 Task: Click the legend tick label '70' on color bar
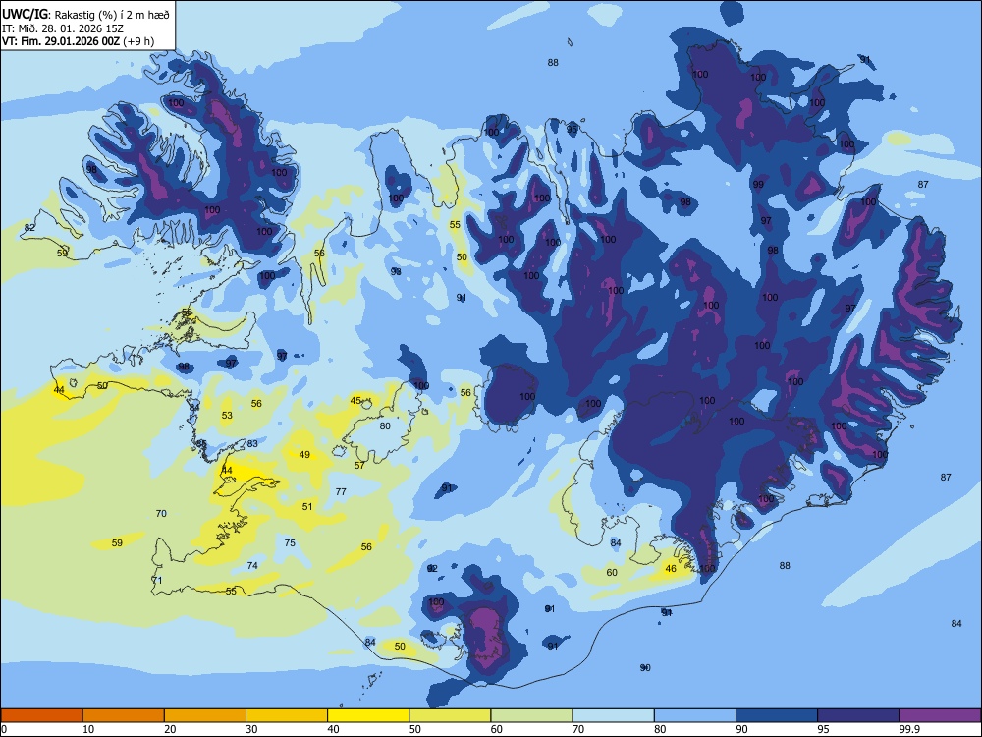coord(578,729)
